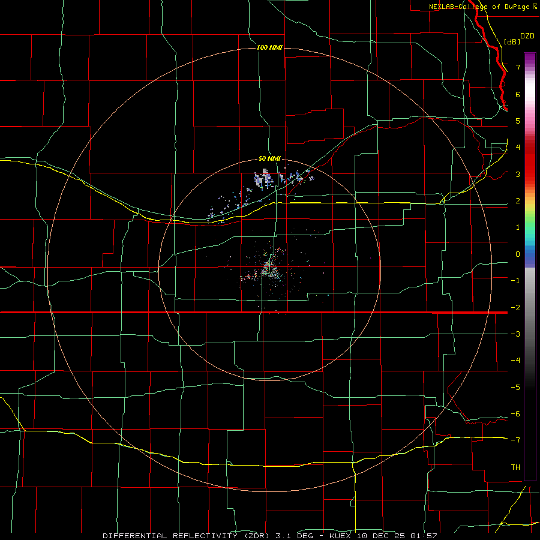Click the 0 value on the color scale
This screenshot has height=540, width=540.
click(518, 254)
